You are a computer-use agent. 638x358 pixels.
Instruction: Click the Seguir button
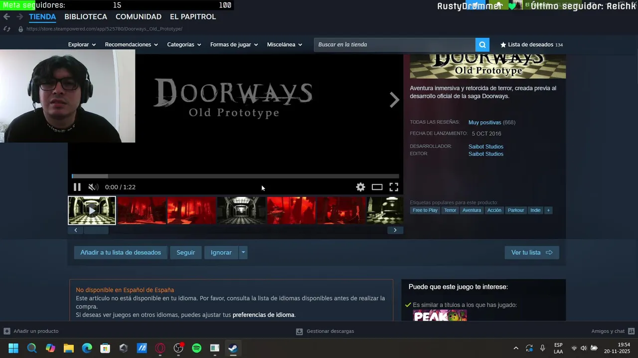(185, 253)
